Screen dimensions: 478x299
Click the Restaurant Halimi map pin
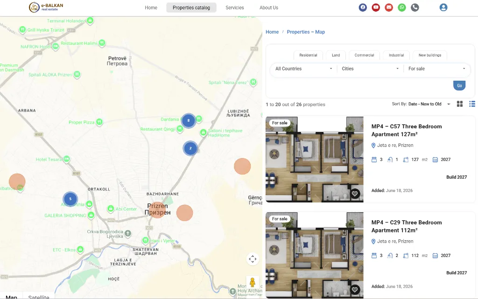(x=102, y=42)
